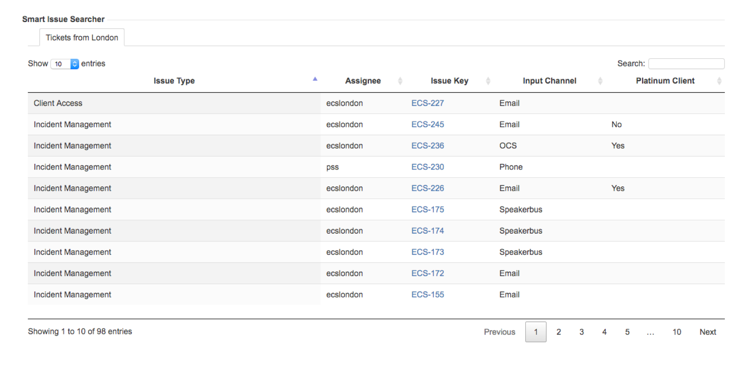Image resolution: width=751 pixels, height=367 pixels.
Task: Select page 5 in pagination
Action: click(x=627, y=332)
